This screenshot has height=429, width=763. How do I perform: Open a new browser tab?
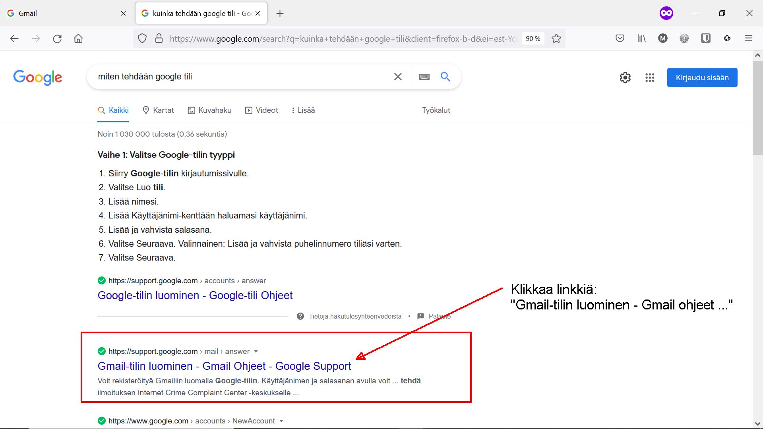[x=280, y=14]
